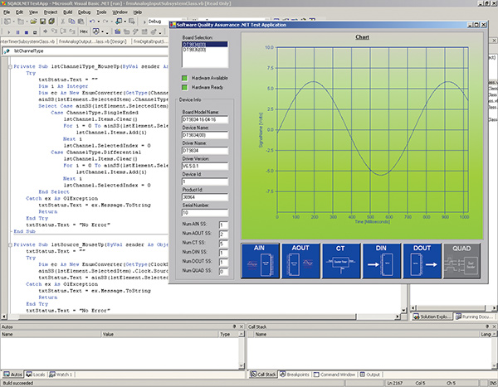498x387 pixels.
Task: Click the Open File toolbar icon
Action: tap(33, 22)
